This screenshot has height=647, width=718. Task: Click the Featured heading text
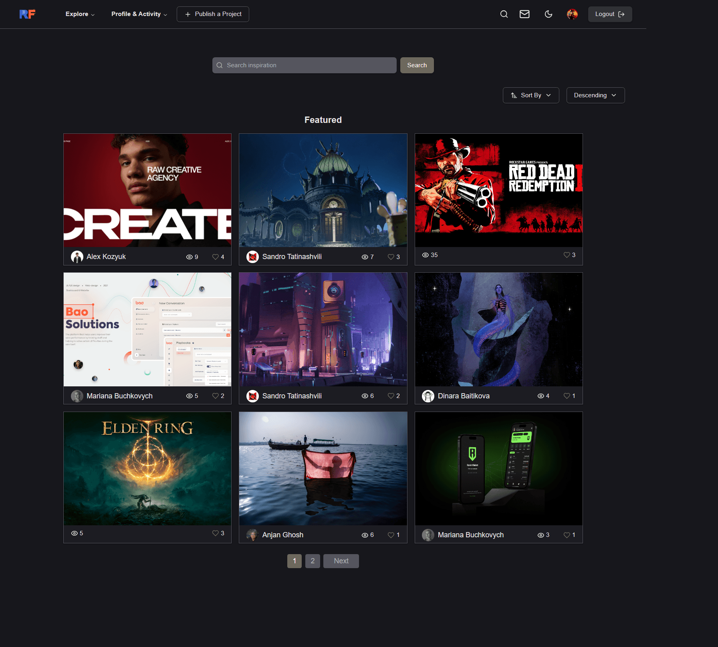(x=323, y=120)
